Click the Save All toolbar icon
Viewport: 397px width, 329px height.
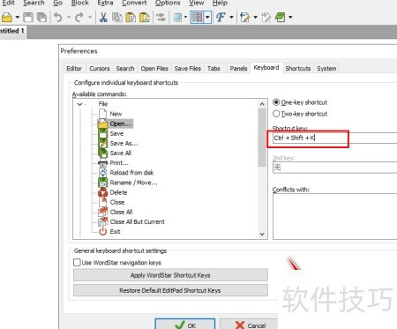[41, 18]
